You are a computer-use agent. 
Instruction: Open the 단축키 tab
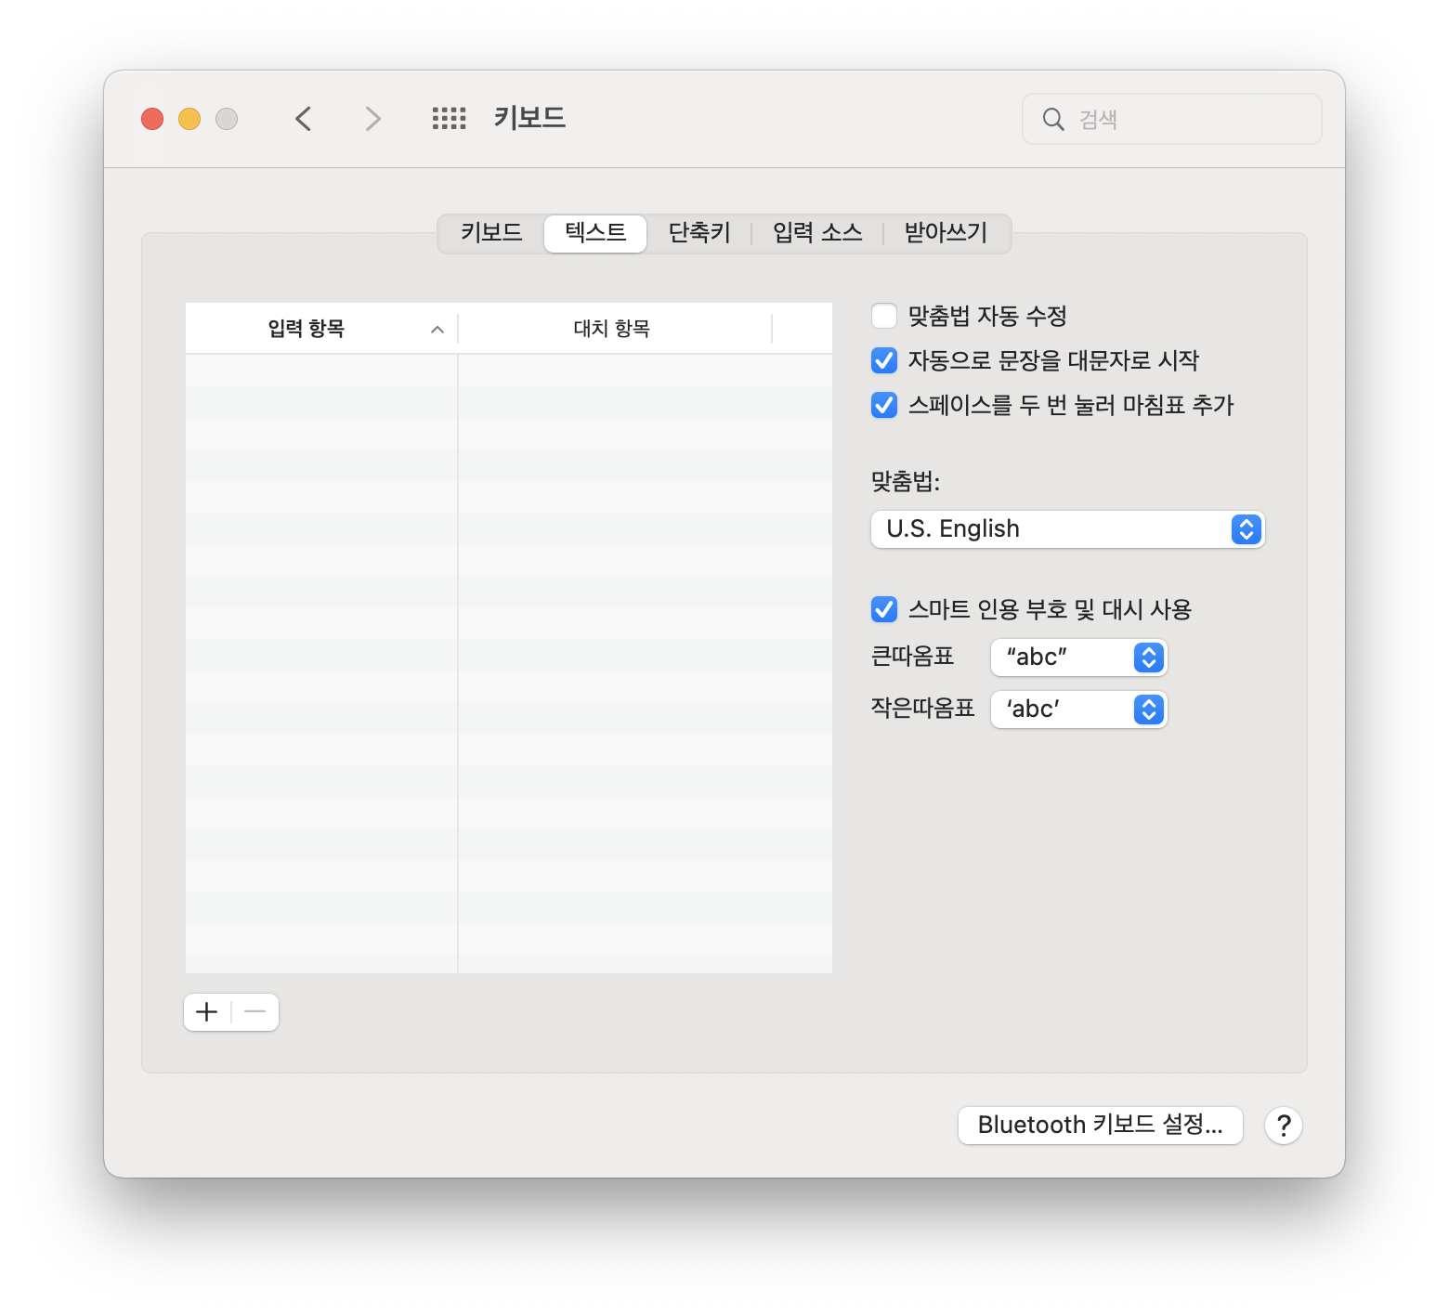[699, 232]
